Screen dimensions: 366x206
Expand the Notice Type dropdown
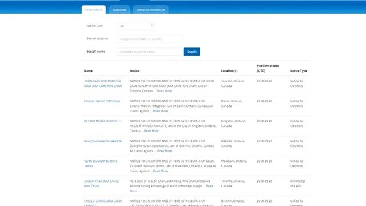[x=136, y=26]
